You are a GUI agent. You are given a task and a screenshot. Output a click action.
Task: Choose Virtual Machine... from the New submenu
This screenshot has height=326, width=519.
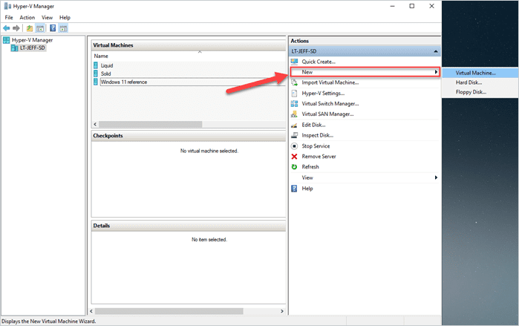tap(480, 73)
